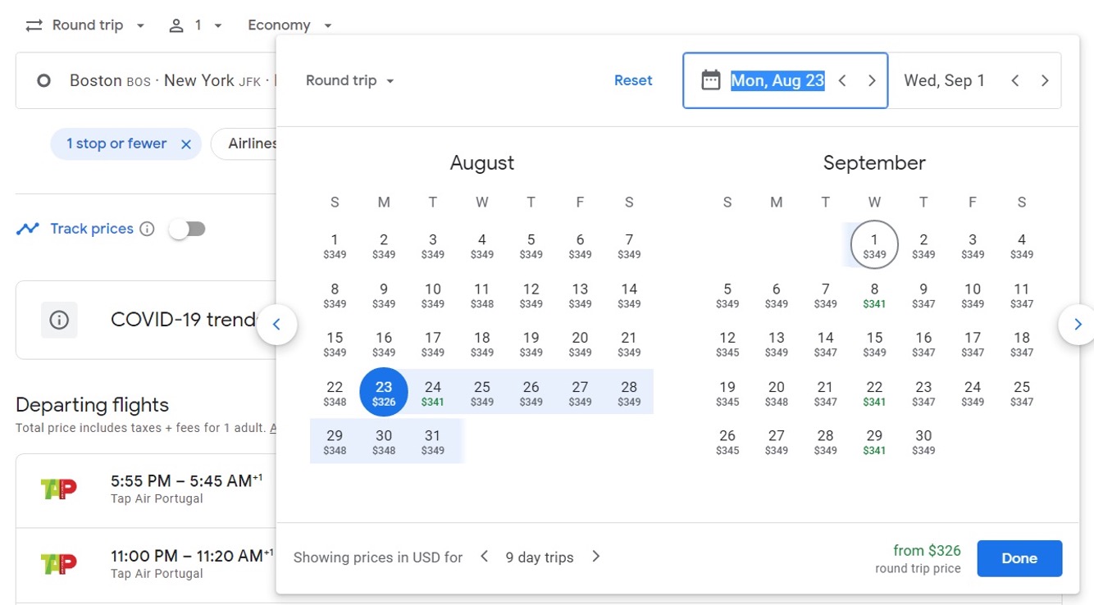This screenshot has height=605, width=1094.
Task: Open Round trip dropdown in calendar panel
Action: (350, 80)
